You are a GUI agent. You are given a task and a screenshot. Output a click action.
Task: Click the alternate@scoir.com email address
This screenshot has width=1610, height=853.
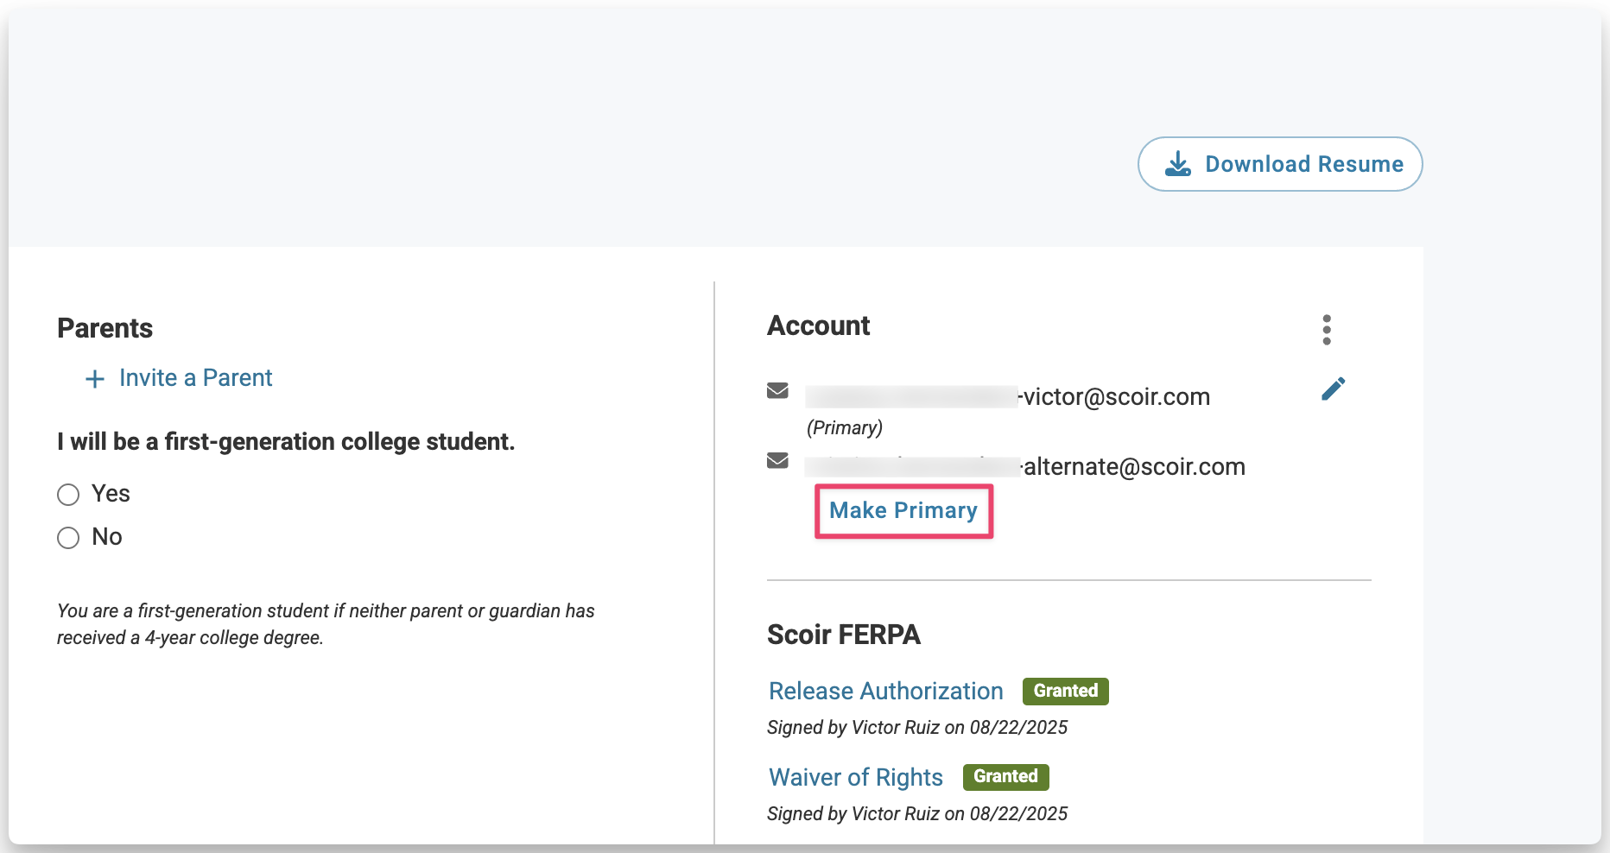(x=1133, y=467)
